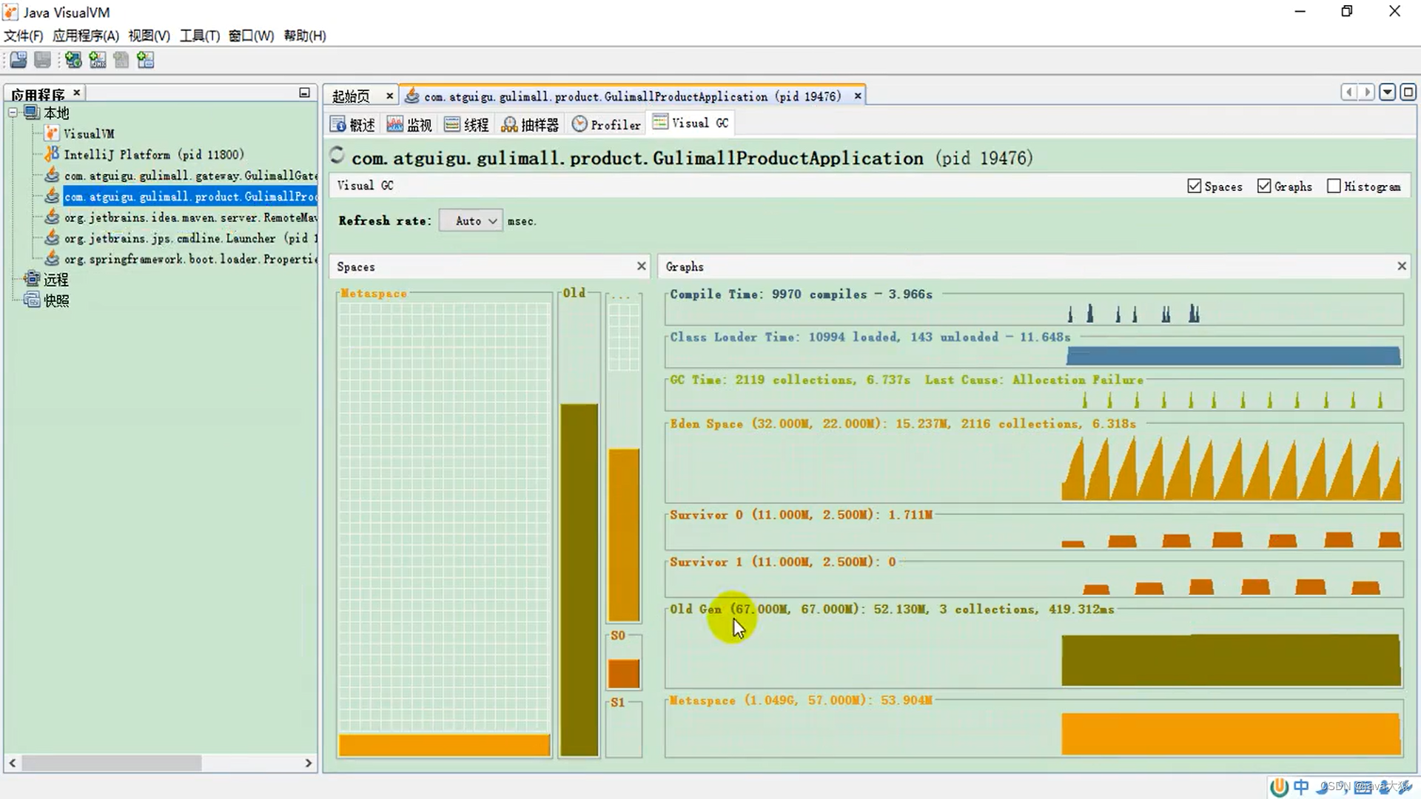Minimize the 应用程序 side panel
Image resolution: width=1421 pixels, height=799 pixels.
304,92
